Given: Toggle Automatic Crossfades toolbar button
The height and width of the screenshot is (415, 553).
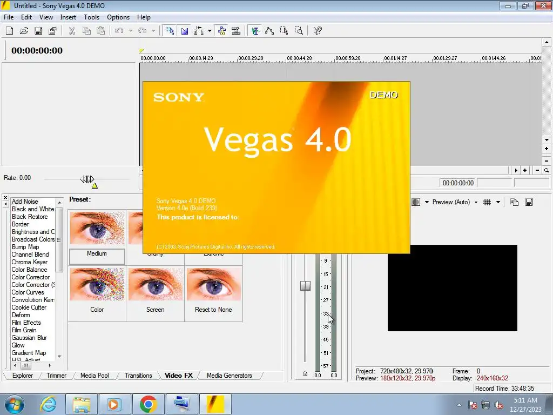Looking at the screenshot, I should pos(185,31).
